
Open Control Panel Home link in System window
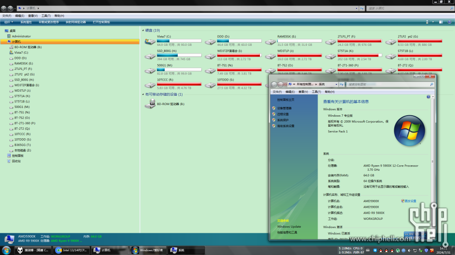(286, 100)
